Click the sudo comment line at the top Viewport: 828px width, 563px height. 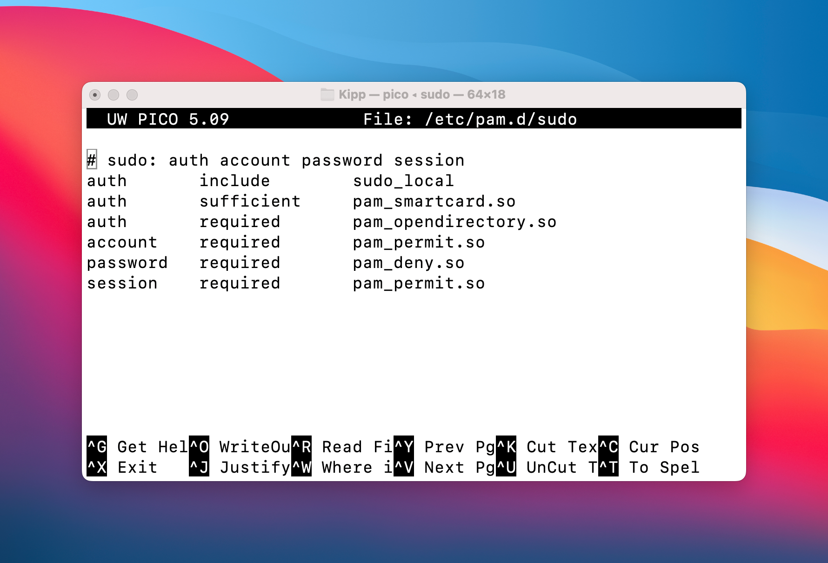point(274,160)
